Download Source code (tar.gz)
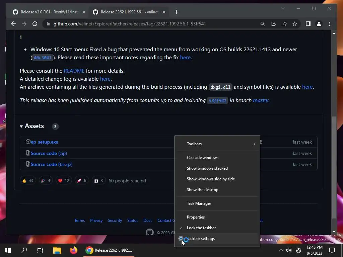The height and width of the screenshot is (257, 343). [x=52, y=165]
